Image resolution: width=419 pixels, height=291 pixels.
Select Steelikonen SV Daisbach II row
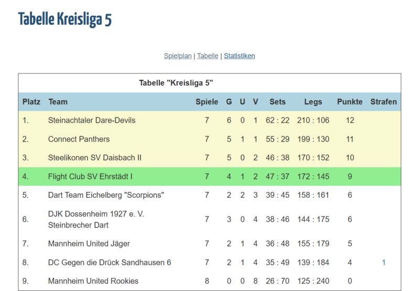(x=95, y=157)
